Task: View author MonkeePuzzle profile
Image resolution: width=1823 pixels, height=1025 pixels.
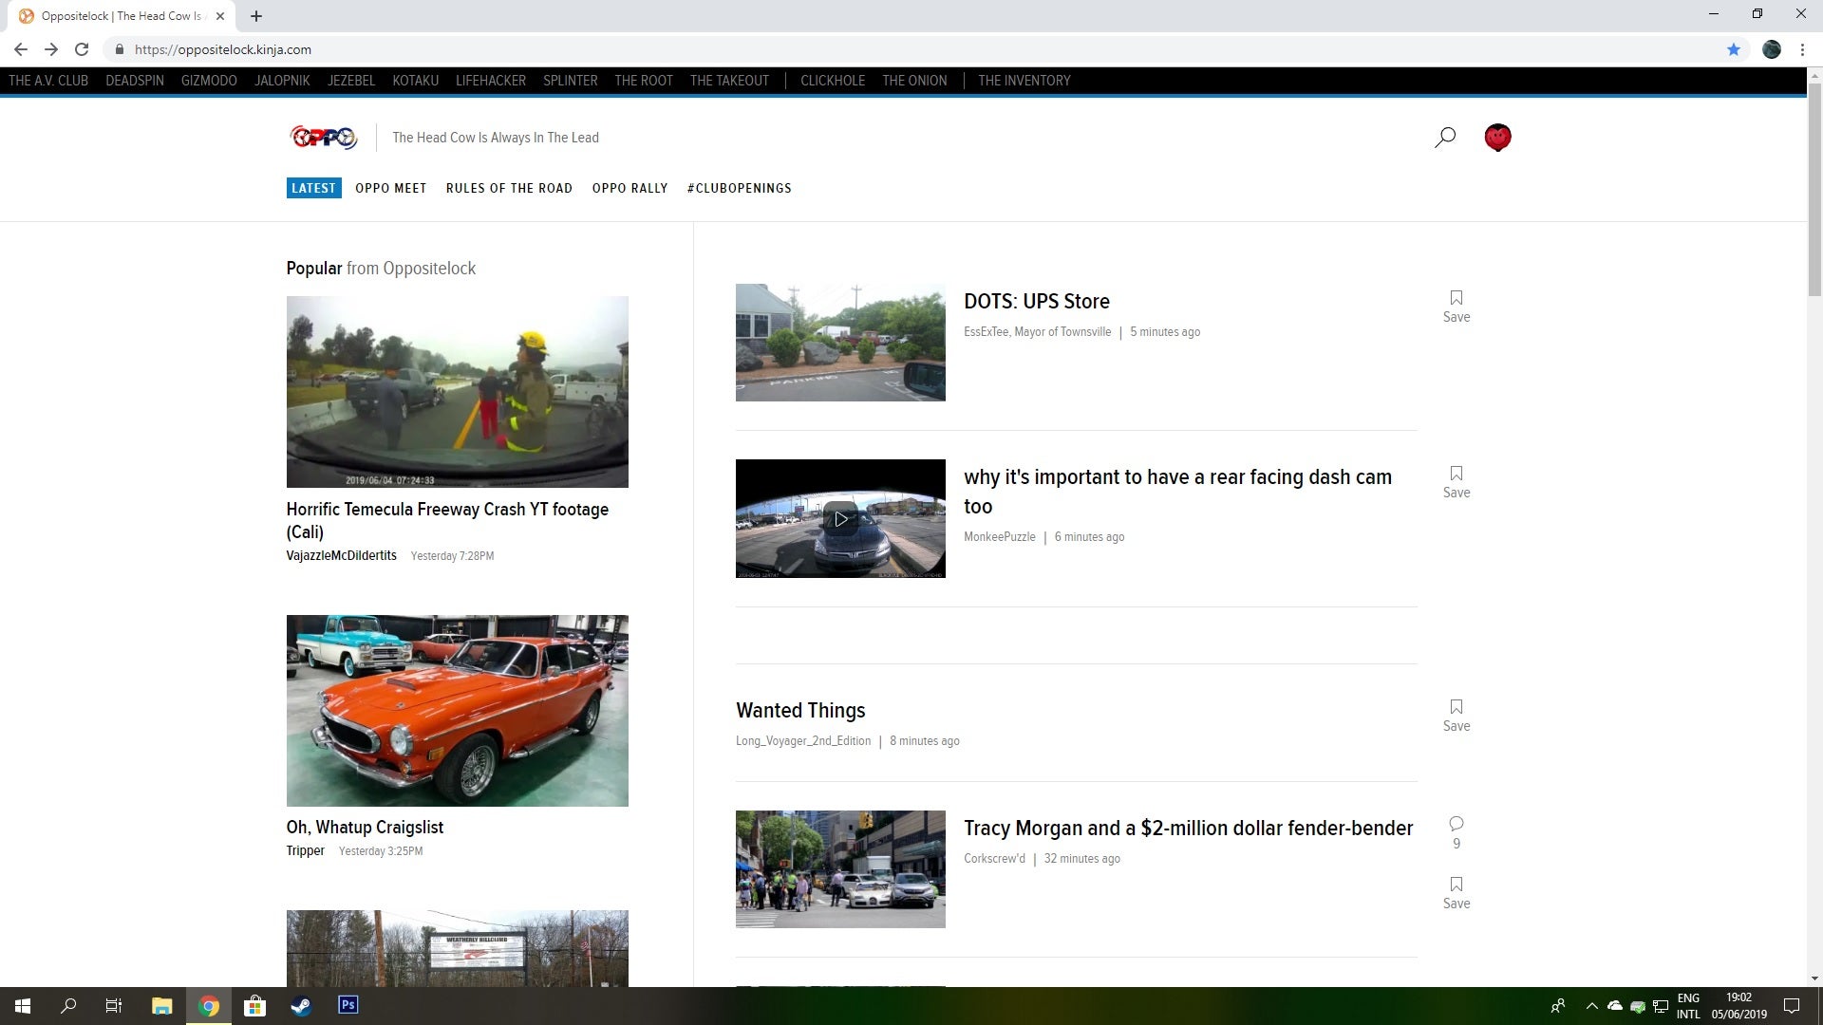Action: tap(1000, 536)
